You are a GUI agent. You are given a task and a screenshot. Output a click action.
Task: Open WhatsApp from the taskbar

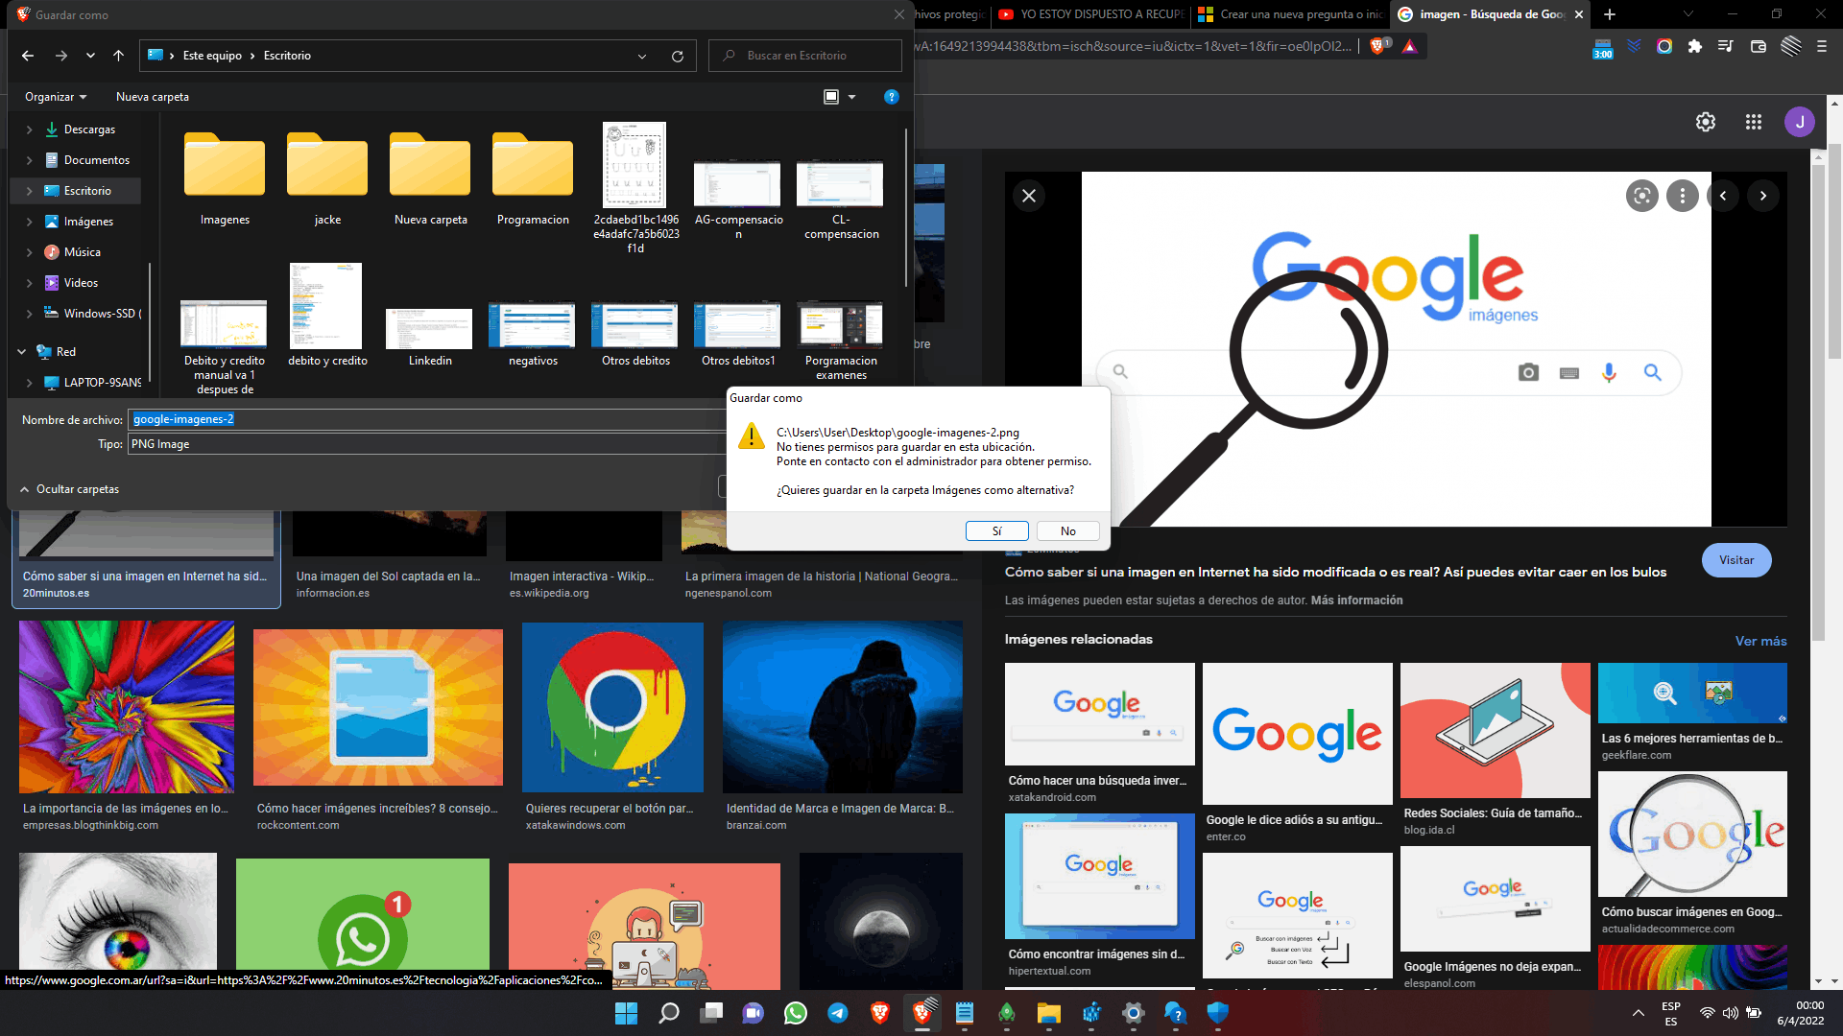795,1013
